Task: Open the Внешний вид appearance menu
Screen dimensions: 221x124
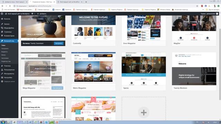Action: [9, 41]
